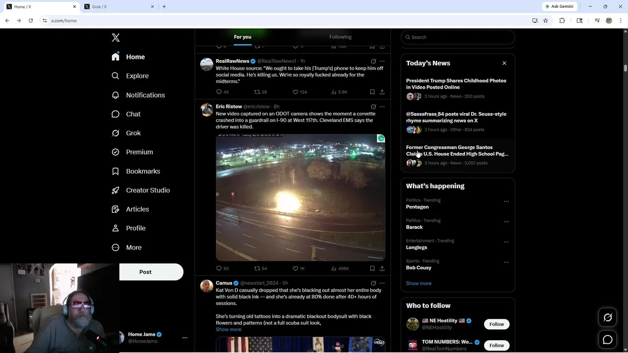The height and width of the screenshot is (353, 628).
Task: Open options for Barack trend
Action: pyautogui.click(x=506, y=222)
